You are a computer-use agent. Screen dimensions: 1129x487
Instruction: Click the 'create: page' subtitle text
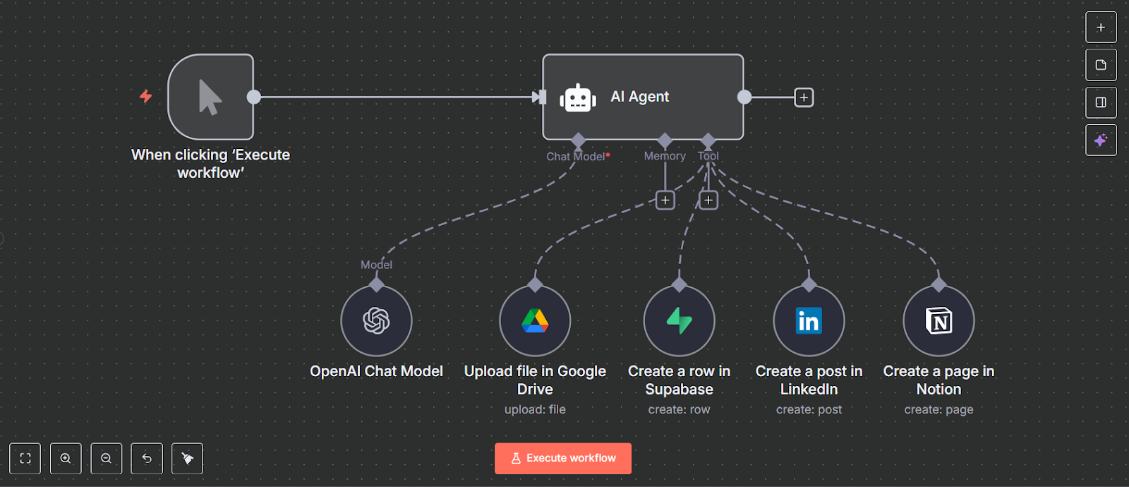(938, 409)
